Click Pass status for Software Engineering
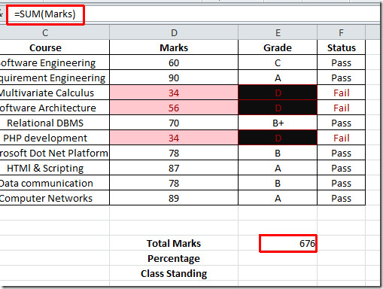383x289 pixels. (x=341, y=62)
